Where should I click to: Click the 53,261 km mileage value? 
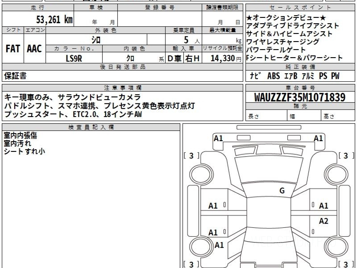(x=54, y=20)
